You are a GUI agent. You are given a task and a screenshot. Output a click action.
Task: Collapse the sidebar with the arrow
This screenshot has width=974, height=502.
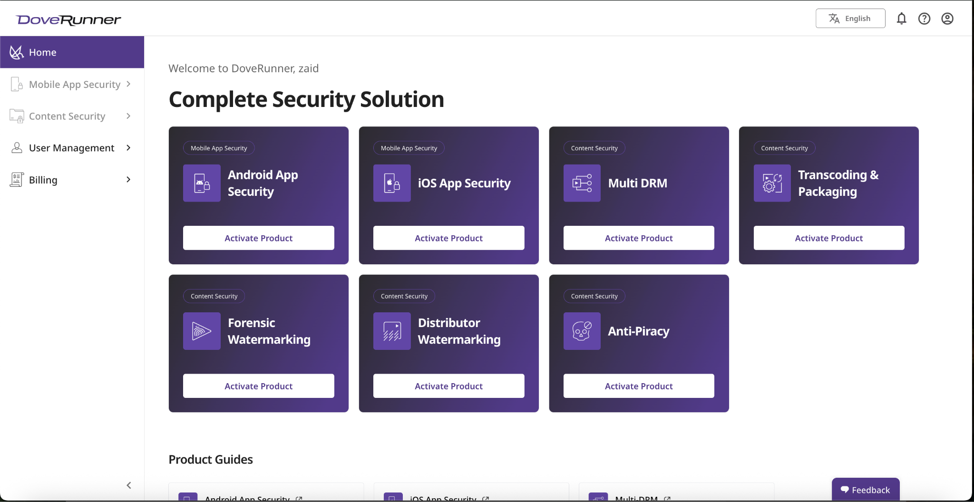129,485
